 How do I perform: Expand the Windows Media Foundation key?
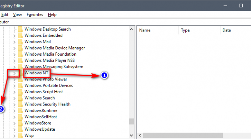point(14,55)
